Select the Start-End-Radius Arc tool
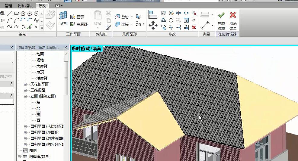Image resolution: width=298 pixels, height=161 pixels. tap(10, 20)
